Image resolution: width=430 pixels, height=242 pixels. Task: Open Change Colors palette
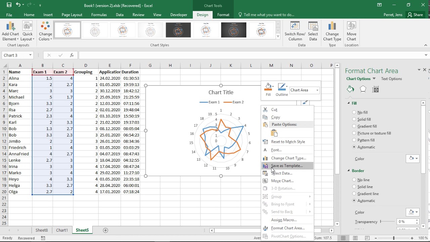[45, 31]
